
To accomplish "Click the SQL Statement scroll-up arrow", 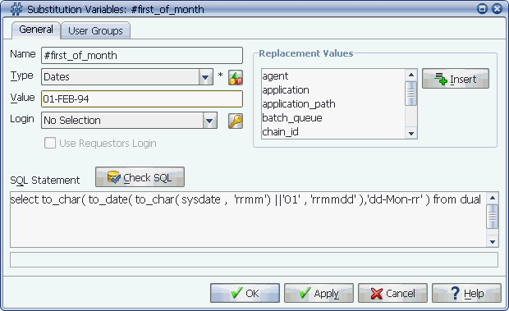I will [493, 198].
